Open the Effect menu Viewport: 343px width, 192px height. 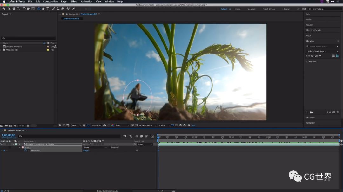[74, 2]
